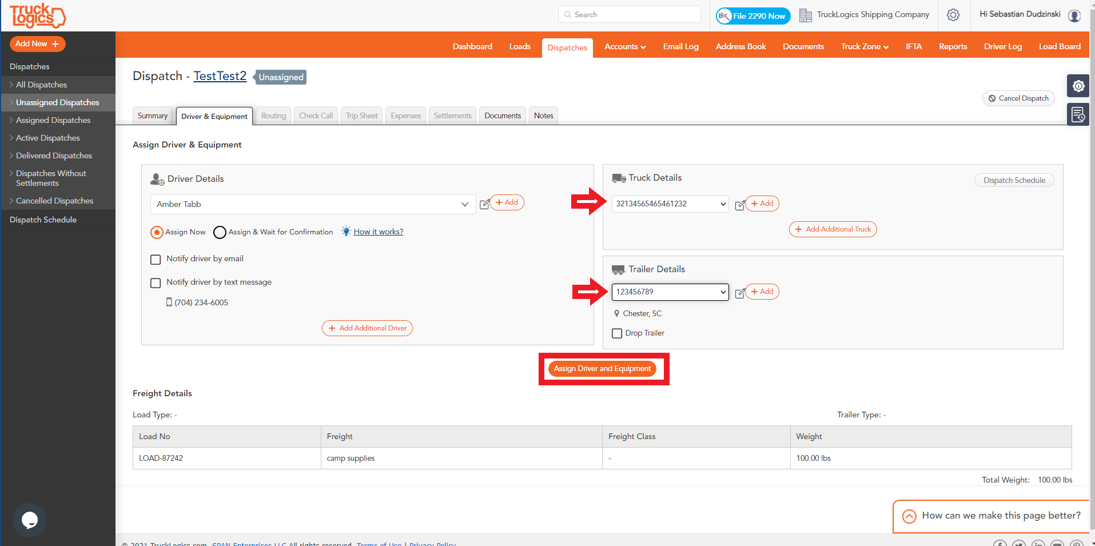Viewport: 1095px width, 546px height.
Task: Switch to the Documents dispatch tab
Action: point(503,115)
